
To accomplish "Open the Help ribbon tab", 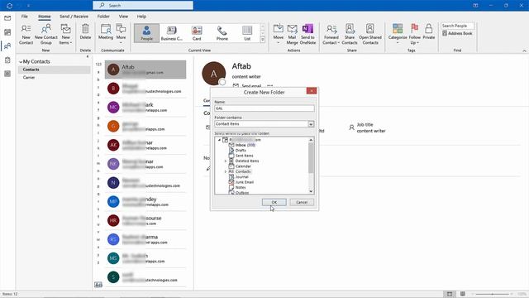I will [x=141, y=17].
